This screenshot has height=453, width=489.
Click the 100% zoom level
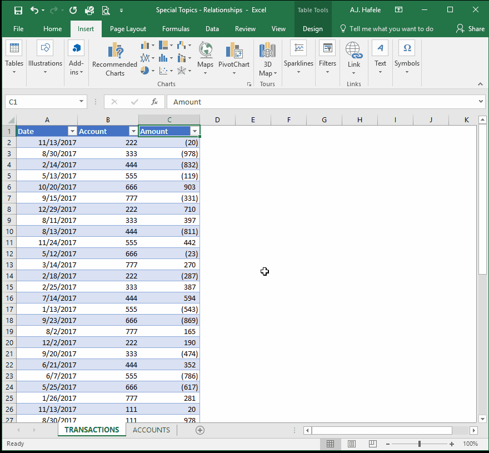click(x=470, y=444)
